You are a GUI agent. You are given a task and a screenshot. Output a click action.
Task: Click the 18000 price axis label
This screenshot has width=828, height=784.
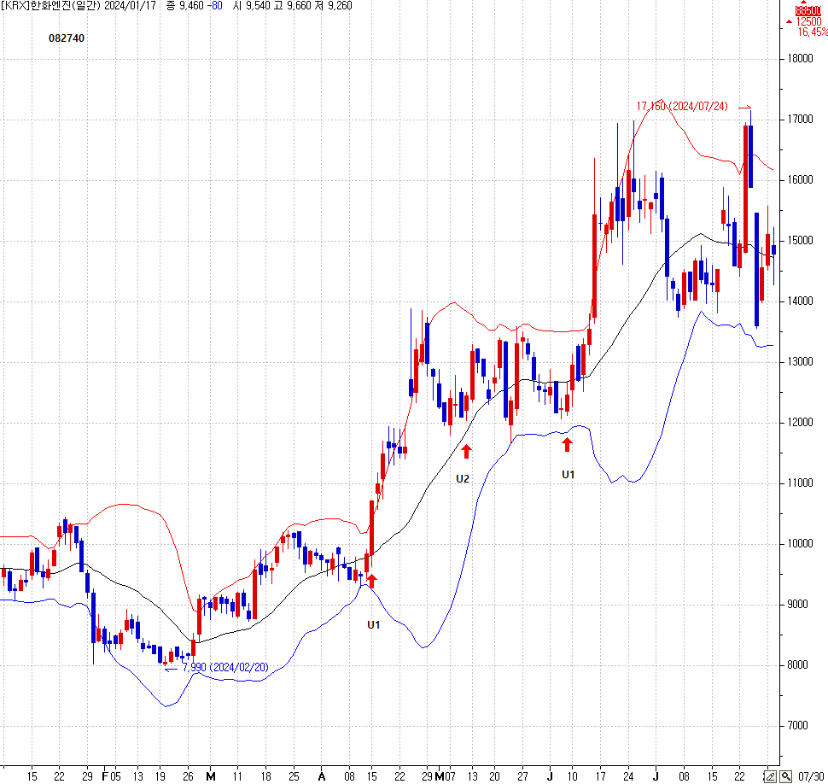pyautogui.click(x=800, y=59)
